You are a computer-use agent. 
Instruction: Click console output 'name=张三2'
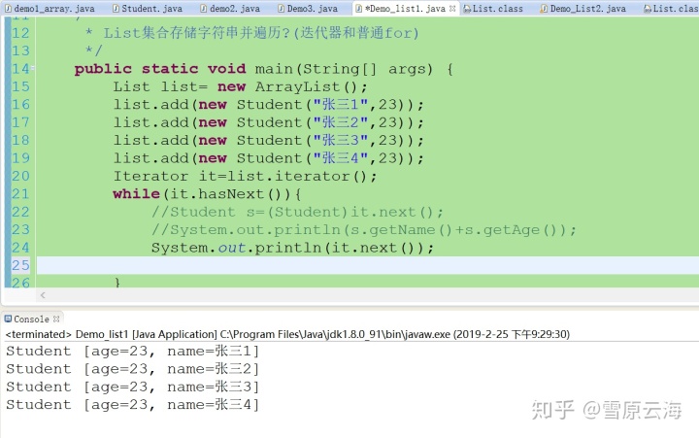coord(213,369)
